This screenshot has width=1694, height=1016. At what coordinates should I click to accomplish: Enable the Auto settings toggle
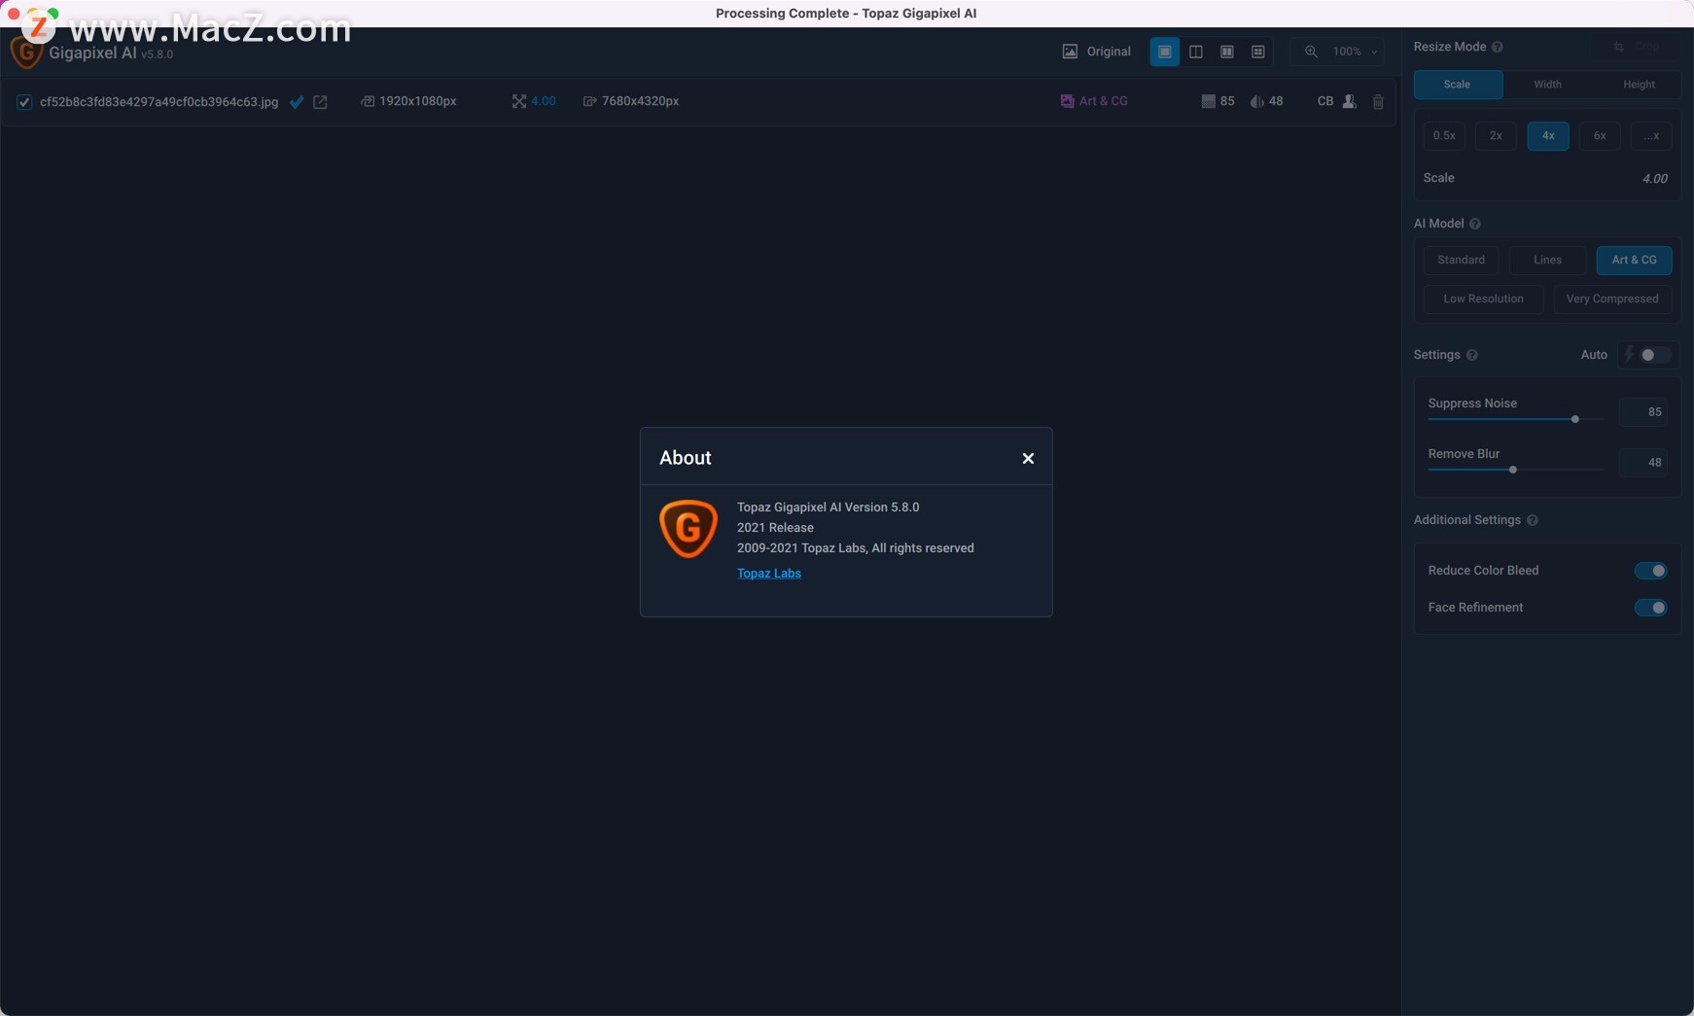pos(1648,355)
